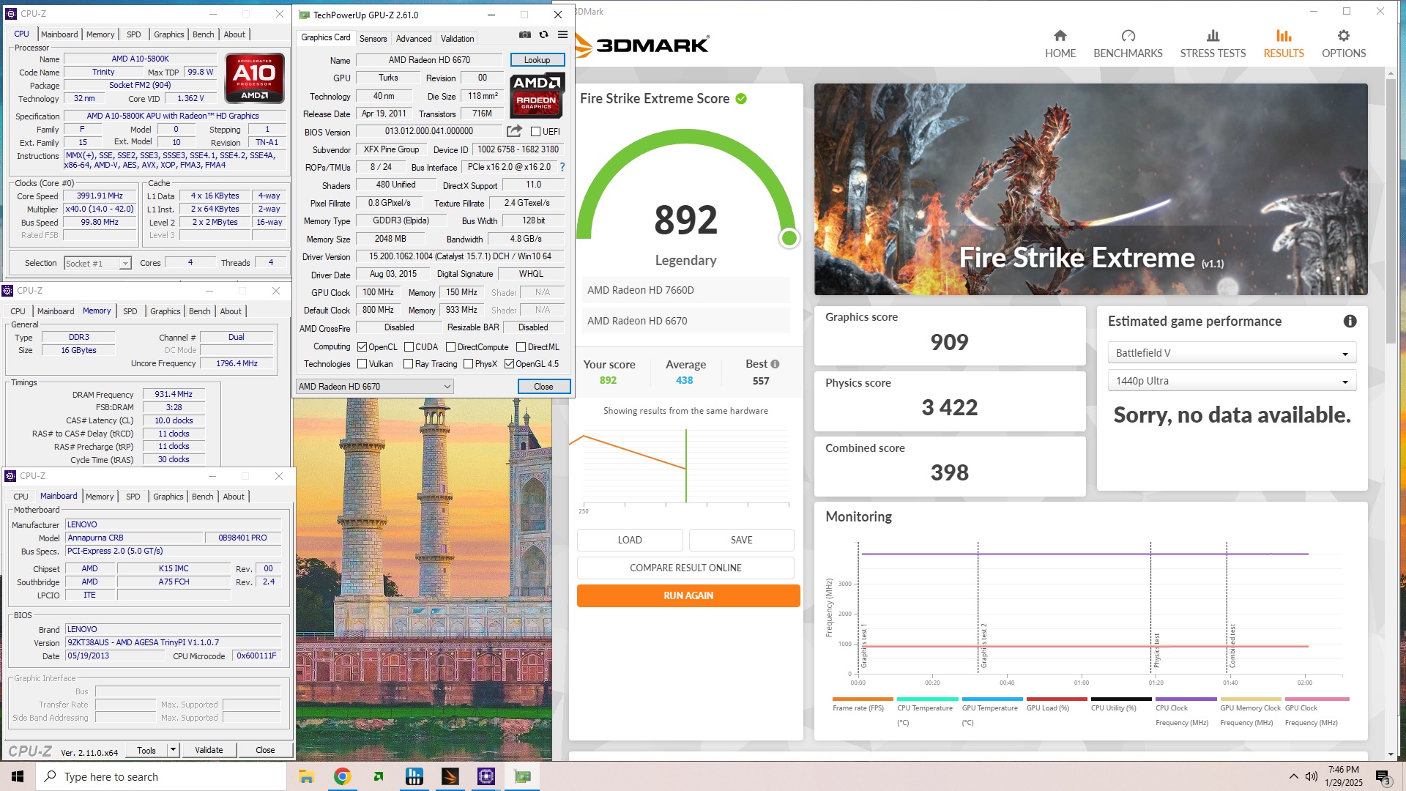1406x791 pixels.
Task: Click SAVE result button
Action: tap(741, 540)
